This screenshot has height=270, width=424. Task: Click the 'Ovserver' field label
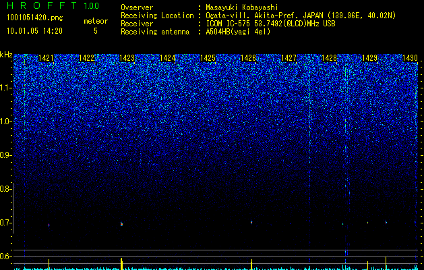(x=137, y=7)
